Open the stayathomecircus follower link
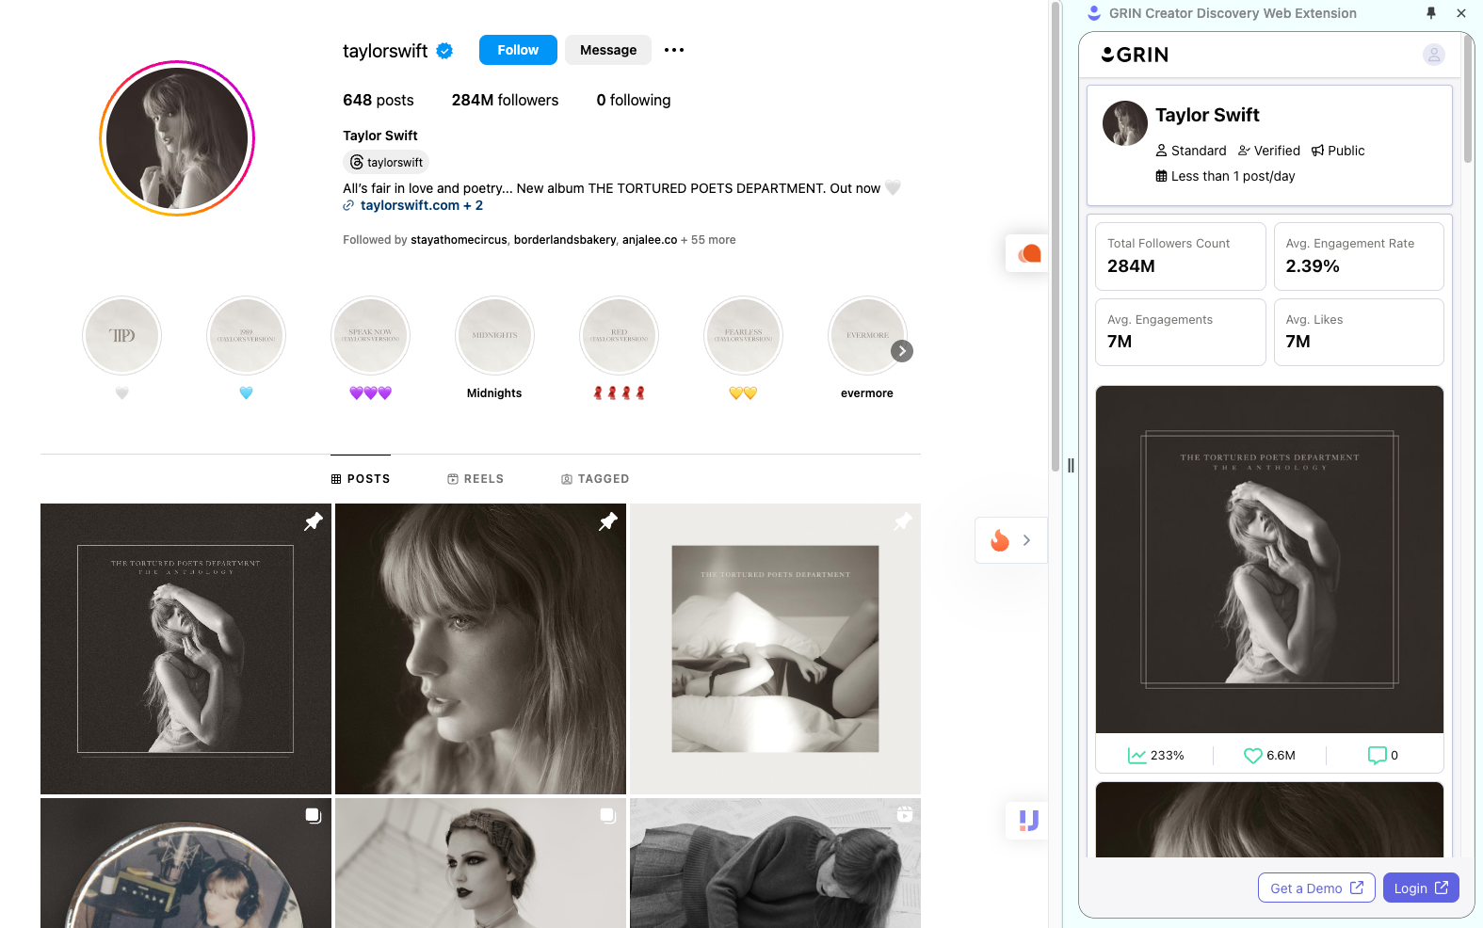 tap(459, 240)
